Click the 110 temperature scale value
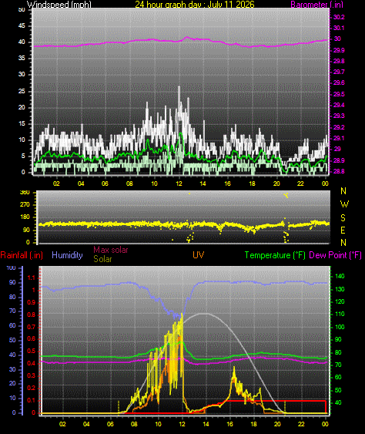This screenshot has width=365, height=434. (340, 314)
